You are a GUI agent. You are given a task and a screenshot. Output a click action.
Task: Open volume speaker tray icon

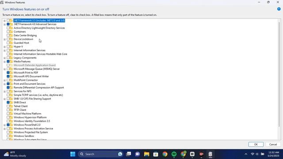[257, 154]
